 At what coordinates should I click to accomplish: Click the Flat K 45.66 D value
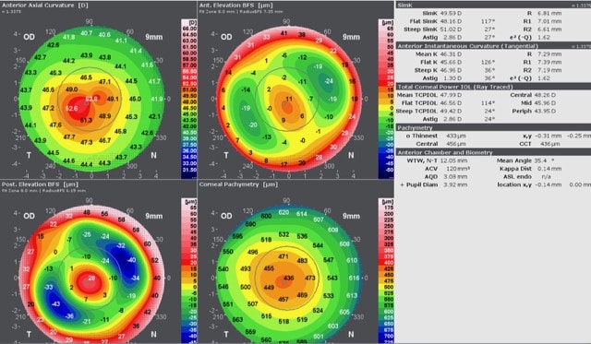point(451,62)
